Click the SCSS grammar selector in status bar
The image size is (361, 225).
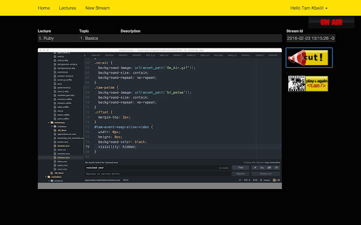click(255, 180)
